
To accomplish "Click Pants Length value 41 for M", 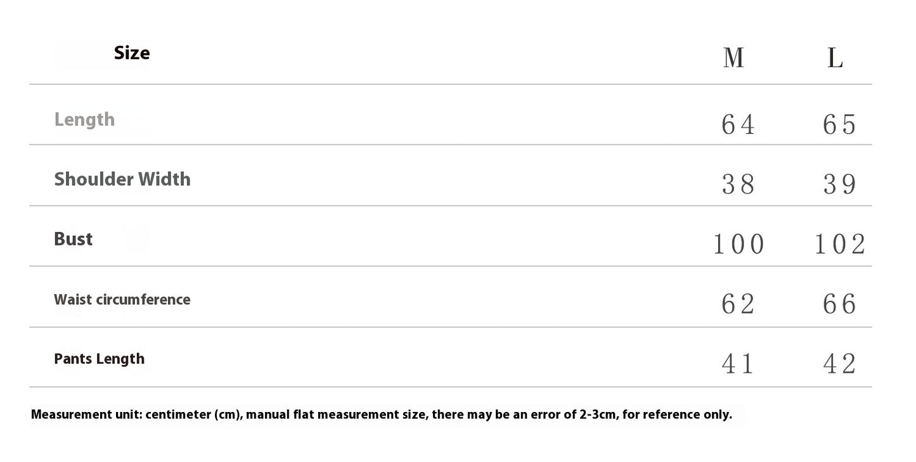I will pyautogui.click(x=738, y=364).
